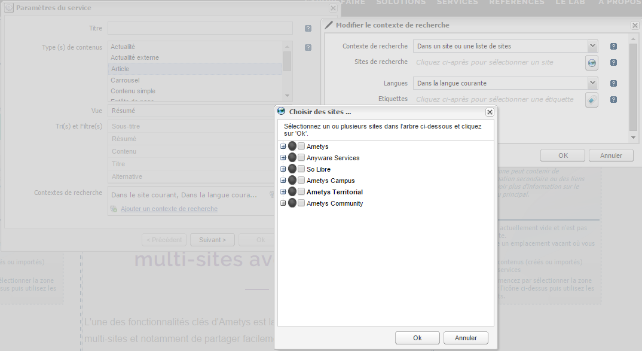The image size is (642, 351).
Task: Click the globe icon beside Anyware Services
Action: pyautogui.click(x=292, y=158)
